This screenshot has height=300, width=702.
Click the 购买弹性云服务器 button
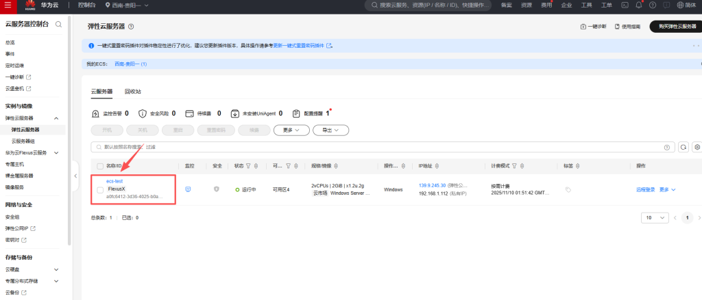(673, 26)
